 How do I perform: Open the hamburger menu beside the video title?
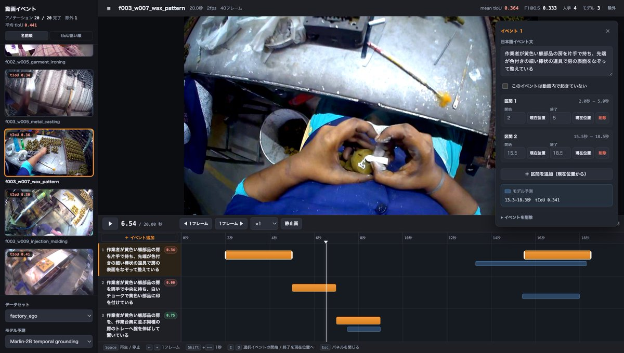(108, 8)
